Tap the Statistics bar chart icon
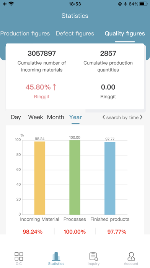Viewport: 150px width, 268px height. (56, 256)
